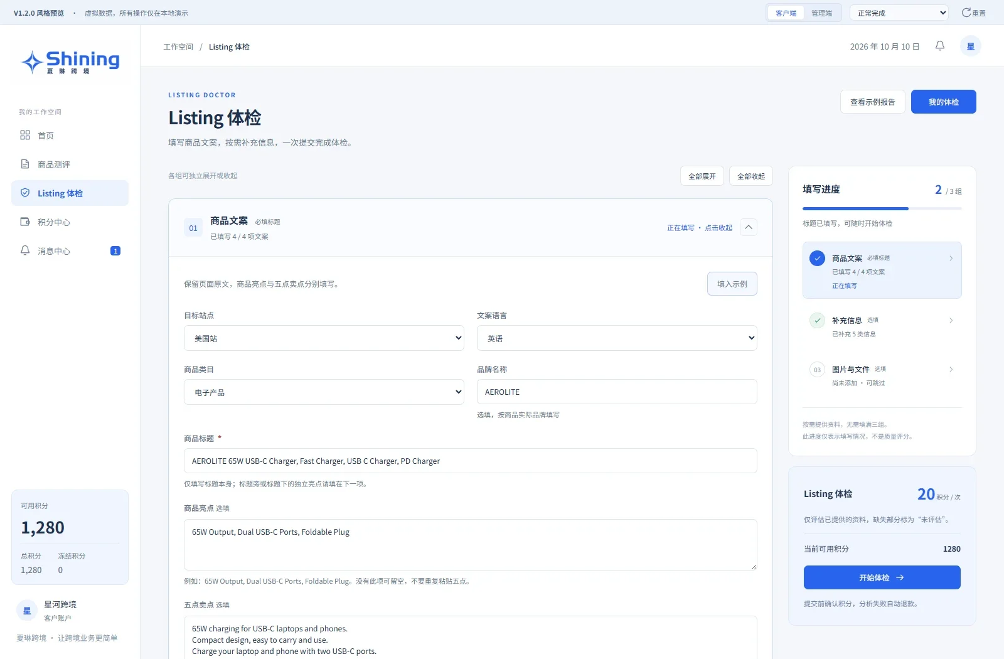Open 消息中心 menu item
Image resolution: width=1004 pixels, height=659 pixels.
[x=70, y=250]
